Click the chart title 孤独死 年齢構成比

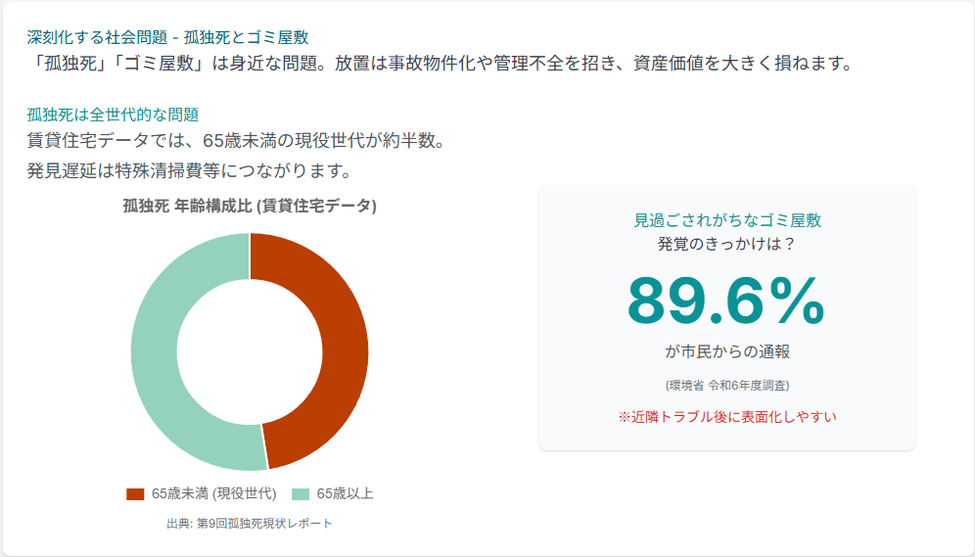pos(250,207)
